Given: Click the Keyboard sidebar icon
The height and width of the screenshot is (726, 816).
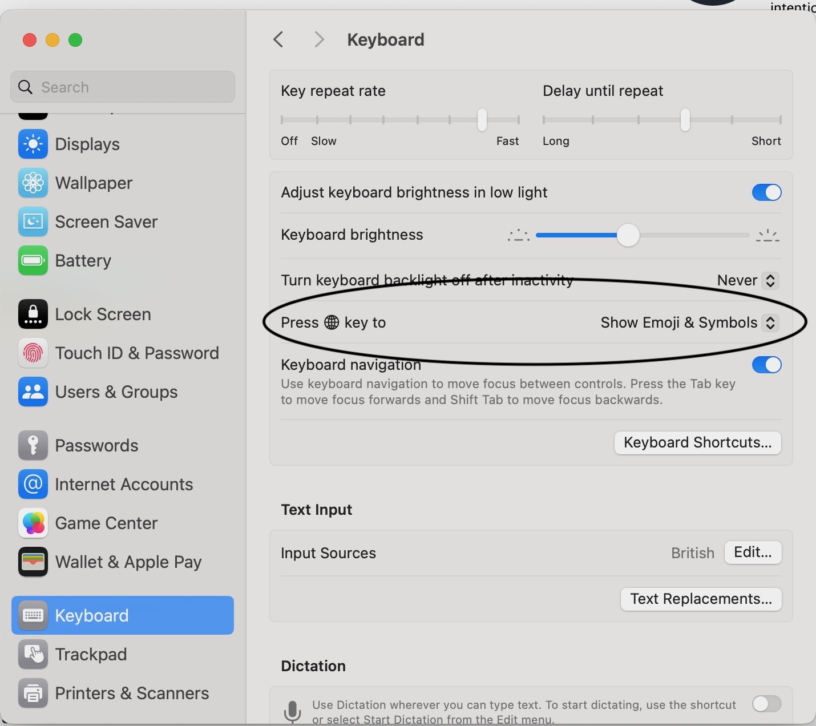Looking at the screenshot, I should [33, 615].
